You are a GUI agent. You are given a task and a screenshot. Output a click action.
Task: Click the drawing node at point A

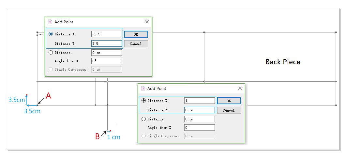coord(37,105)
